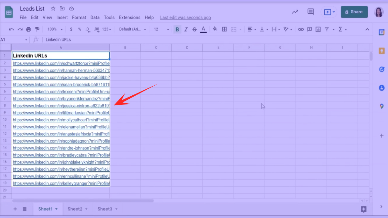Open the Extensions menu
Screen dimensions: 388x218
(130, 18)
